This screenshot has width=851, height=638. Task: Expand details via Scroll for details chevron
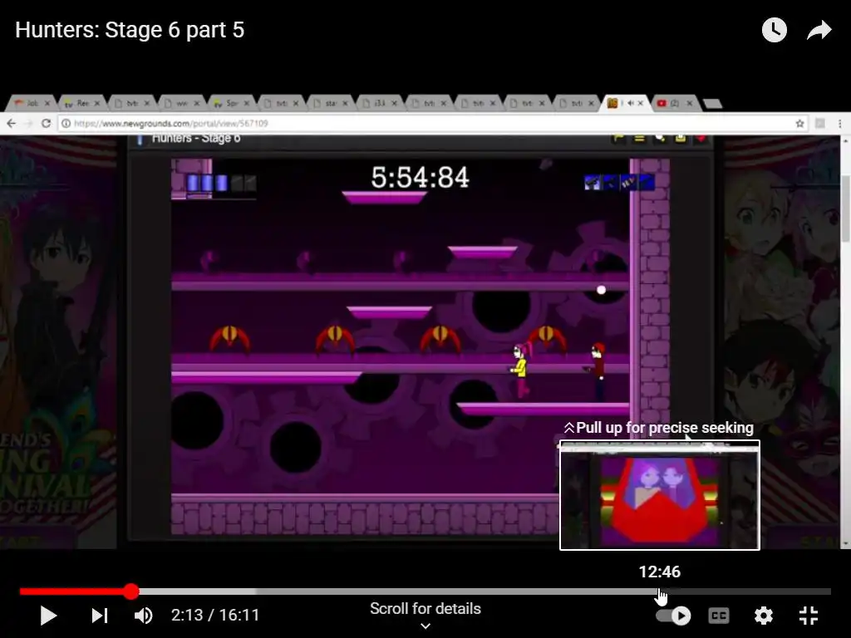coord(425,626)
